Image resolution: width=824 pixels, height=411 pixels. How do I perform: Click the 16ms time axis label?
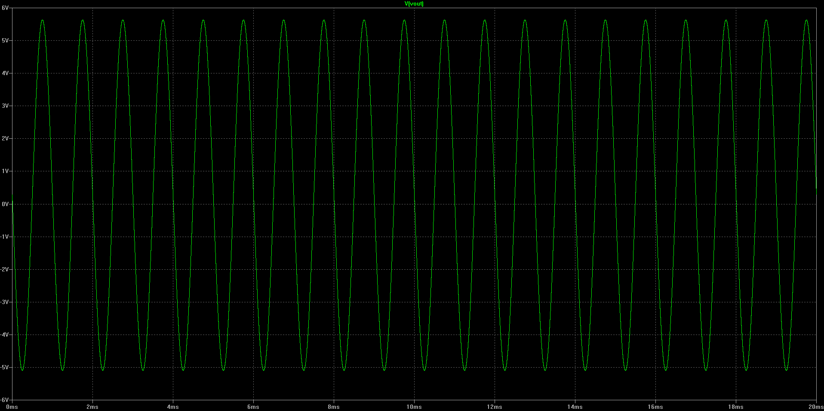tap(655, 407)
